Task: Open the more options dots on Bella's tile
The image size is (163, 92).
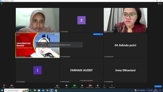Action: pyautogui.click(x=102, y=34)
